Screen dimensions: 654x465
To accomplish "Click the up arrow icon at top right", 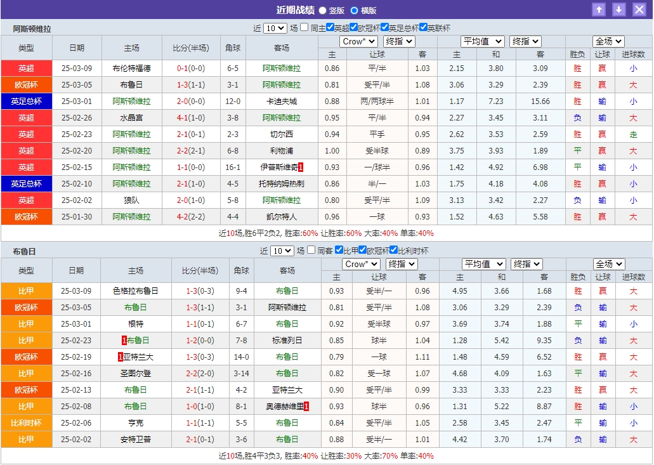I will pyautogui.click(x=600, y=10).
